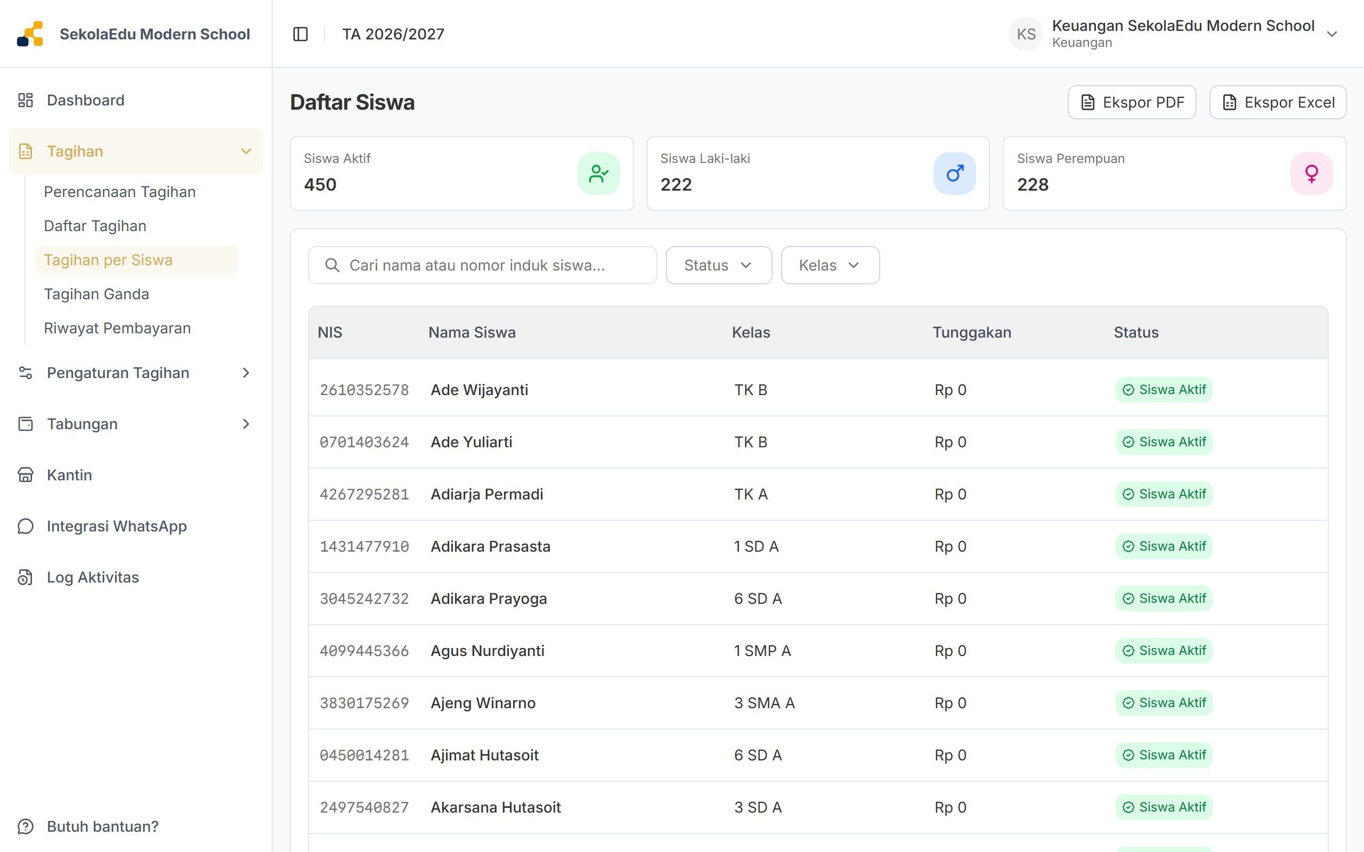Click class 1 SMP A cell

[762, 651]
